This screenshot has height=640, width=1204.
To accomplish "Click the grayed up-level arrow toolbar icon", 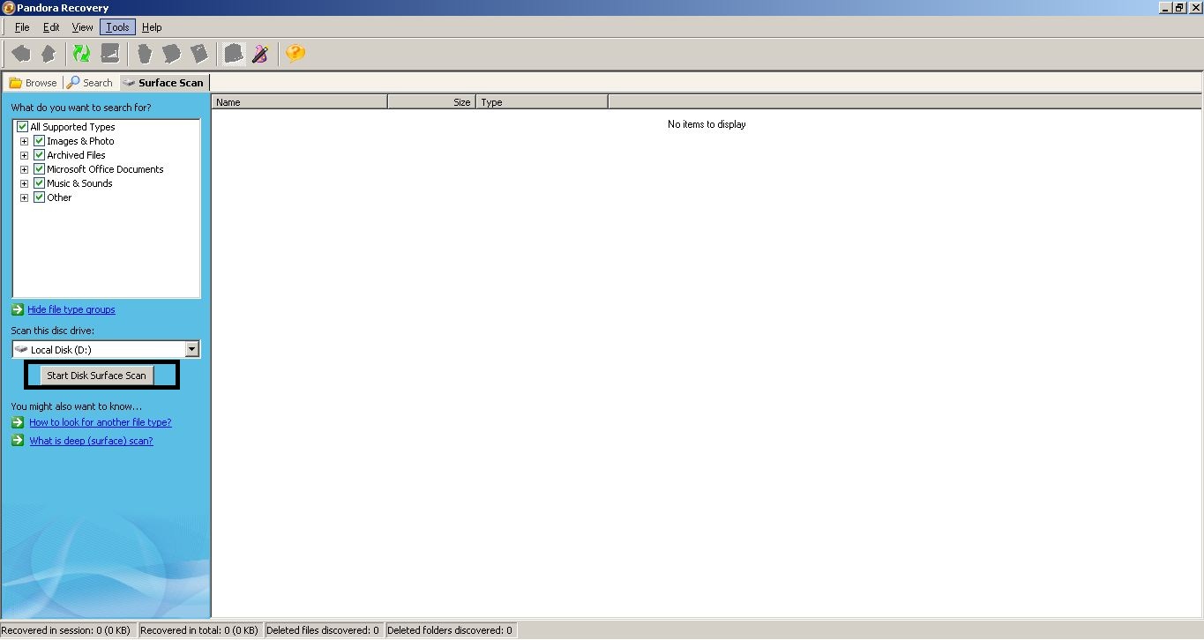I will (x=49, y=54).
